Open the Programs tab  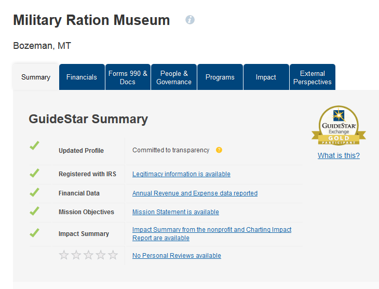click(x=220, y=77)
